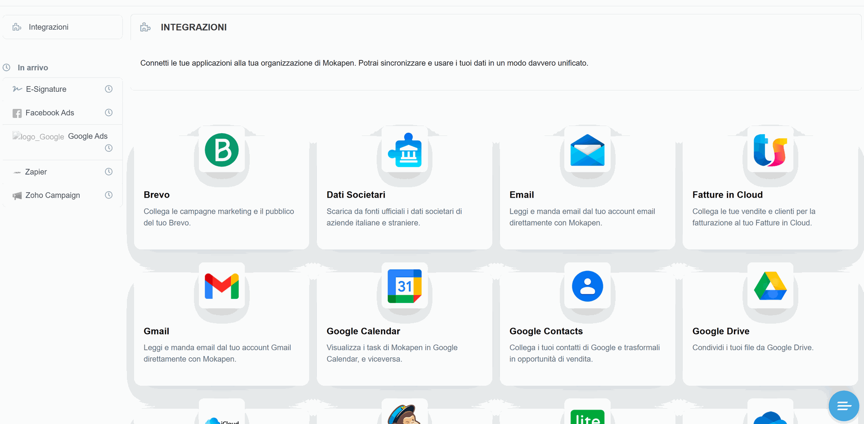
Task: Click text 'Condividi i tuoi file da Google Drive.'
Action: coord(753,347)
